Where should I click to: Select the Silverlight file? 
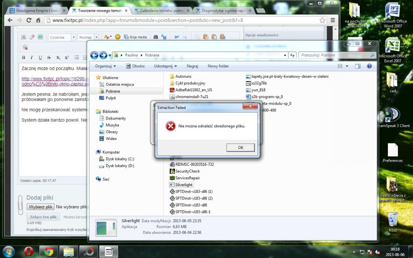pyautogui.click(x=184, y=185)
